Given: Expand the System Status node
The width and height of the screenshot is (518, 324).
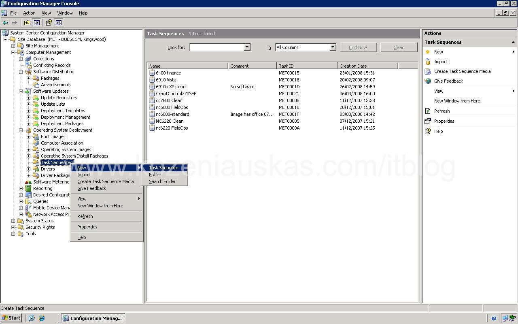Looking at the screenshot, I should click(x=13, y=221).
